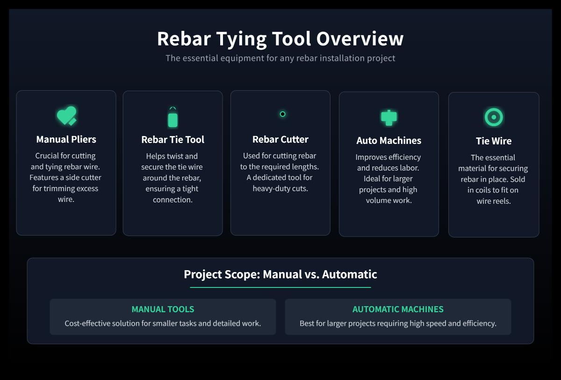Select the Tie Wire card
Screen dimensions: 561x380
[494, 164]
